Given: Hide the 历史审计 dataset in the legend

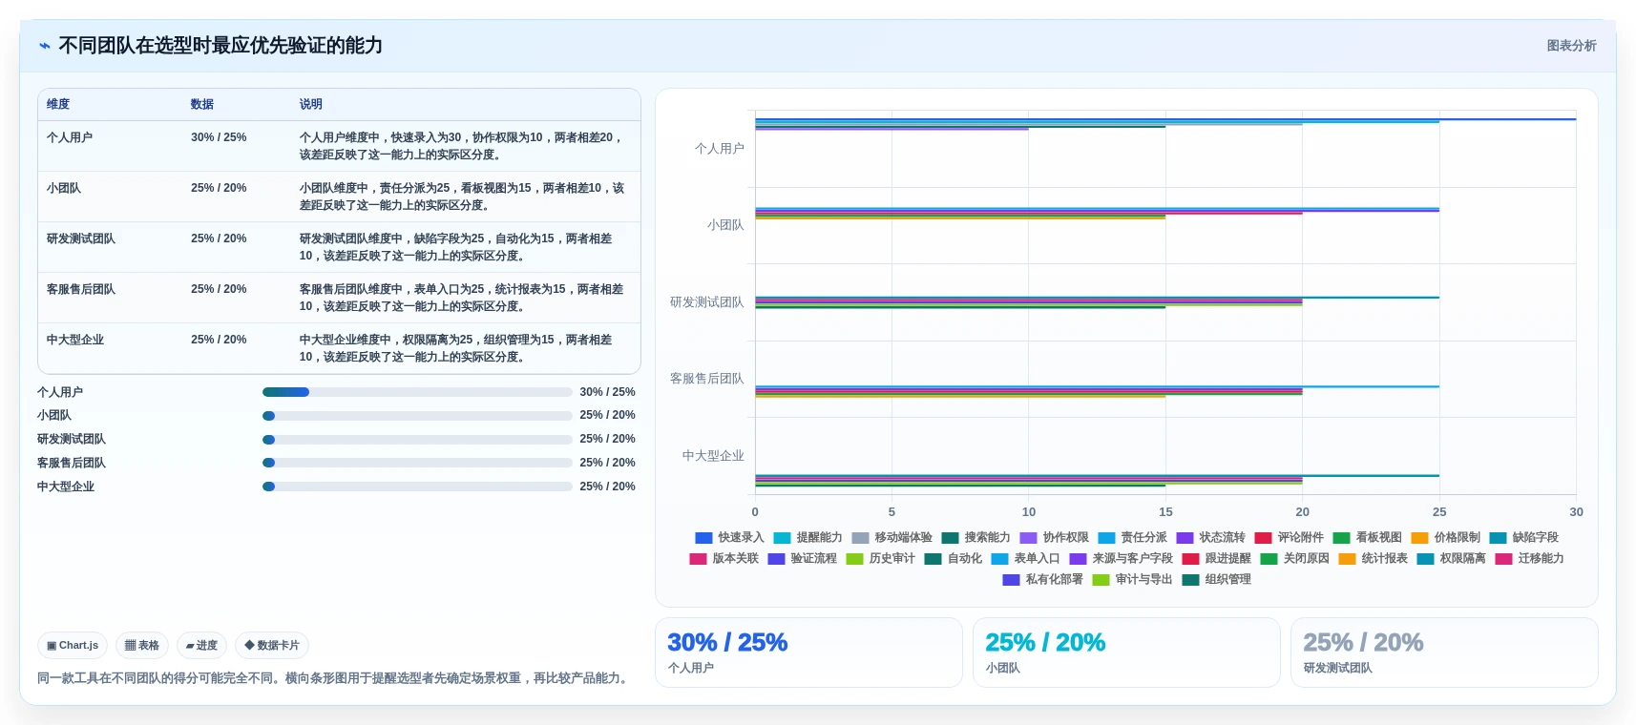Looking at the screenshot, I should [880, 558].
